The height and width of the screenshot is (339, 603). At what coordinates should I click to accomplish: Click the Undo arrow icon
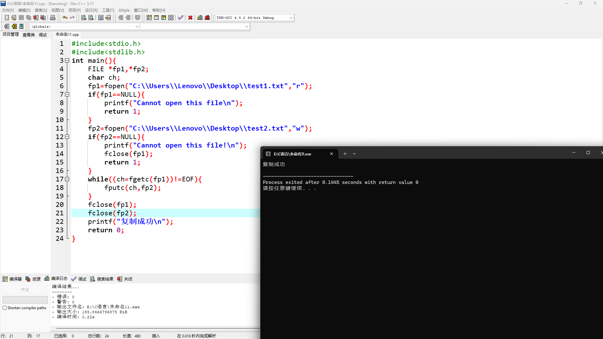[x=65, y=18]
